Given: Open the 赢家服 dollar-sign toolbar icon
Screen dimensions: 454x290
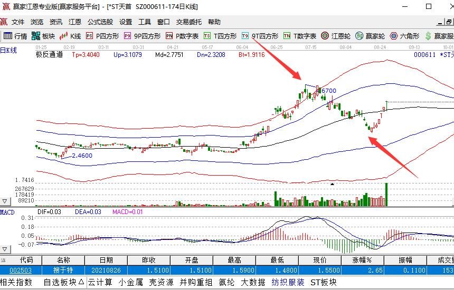Looking at the screenshot, I should (x=439, y=36).
